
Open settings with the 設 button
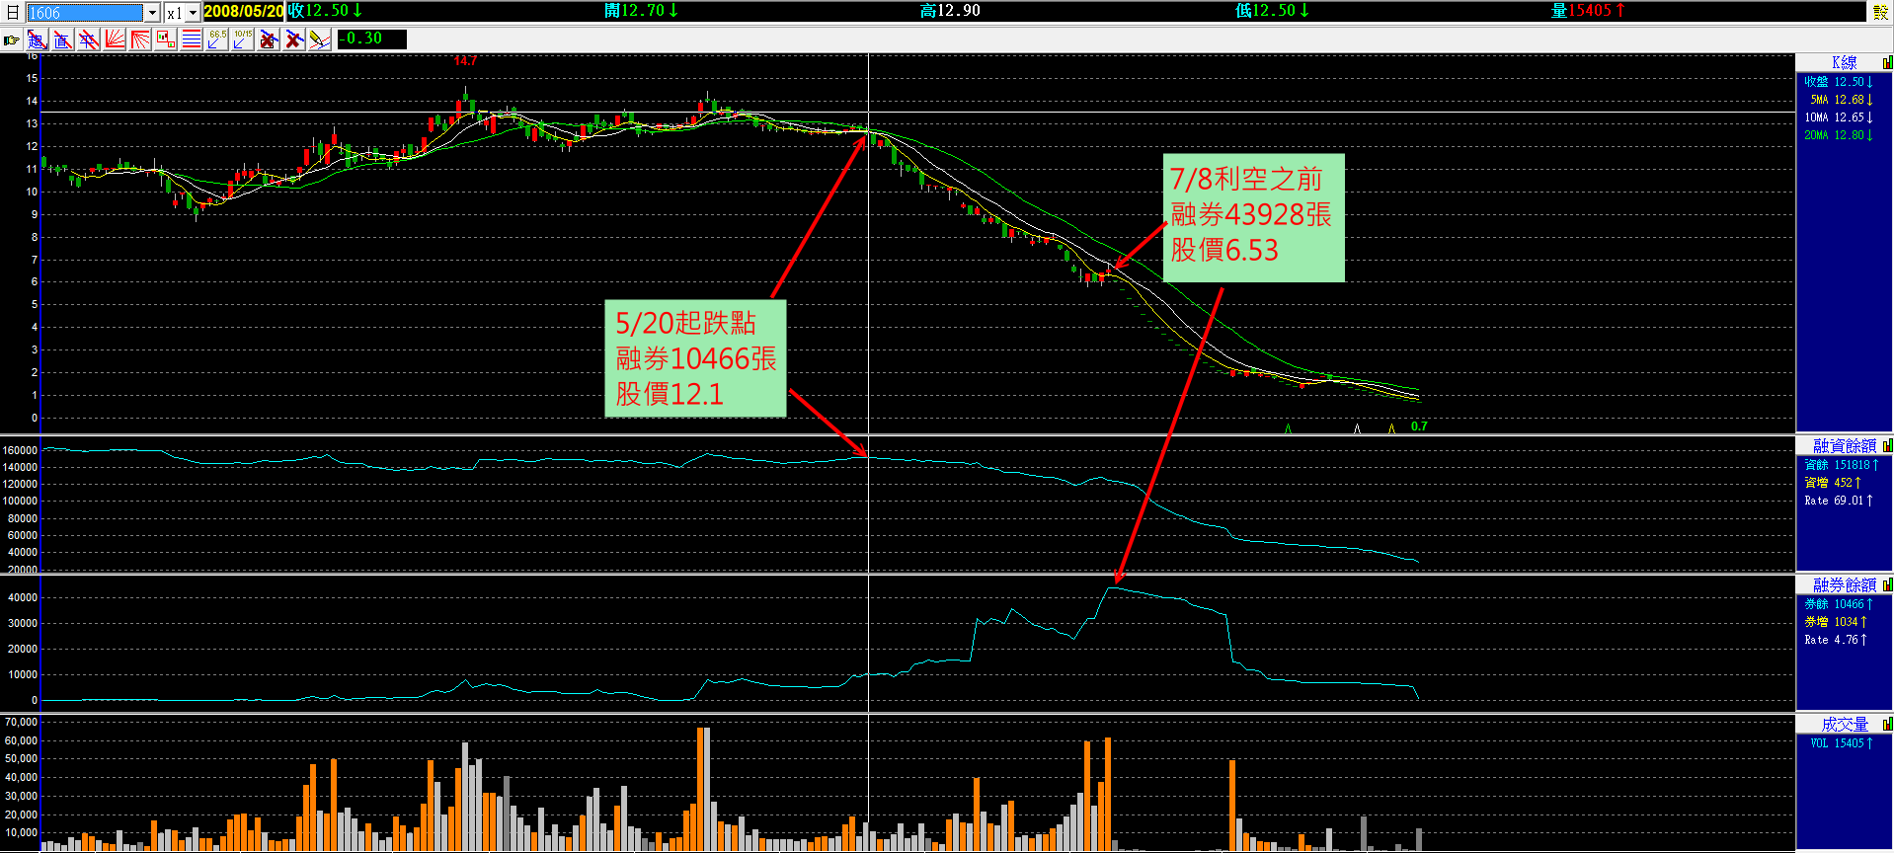point(1881,12)
